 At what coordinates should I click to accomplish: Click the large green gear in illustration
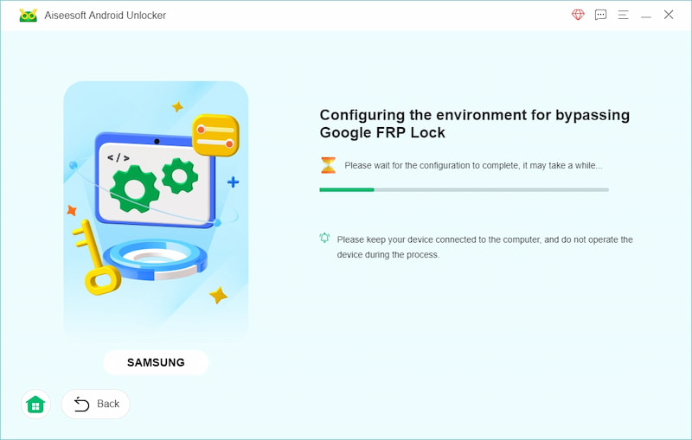[134, 187]
